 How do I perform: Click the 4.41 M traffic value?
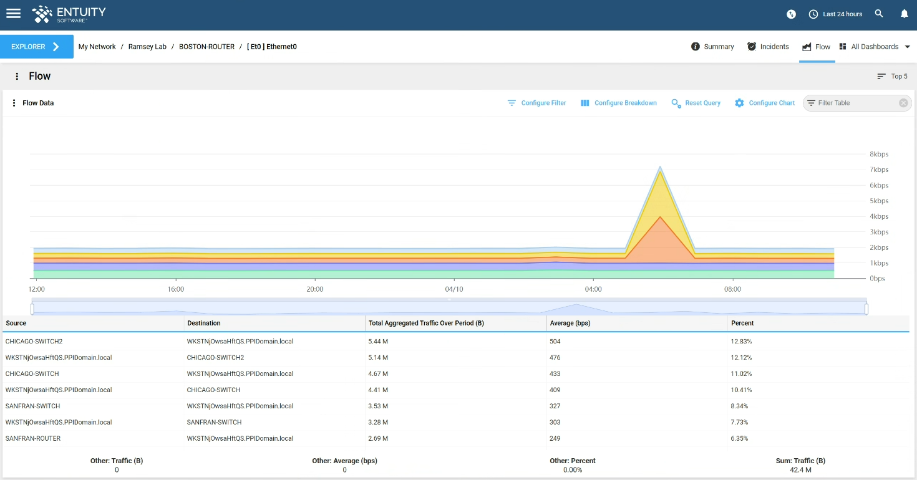pos(378,390)
